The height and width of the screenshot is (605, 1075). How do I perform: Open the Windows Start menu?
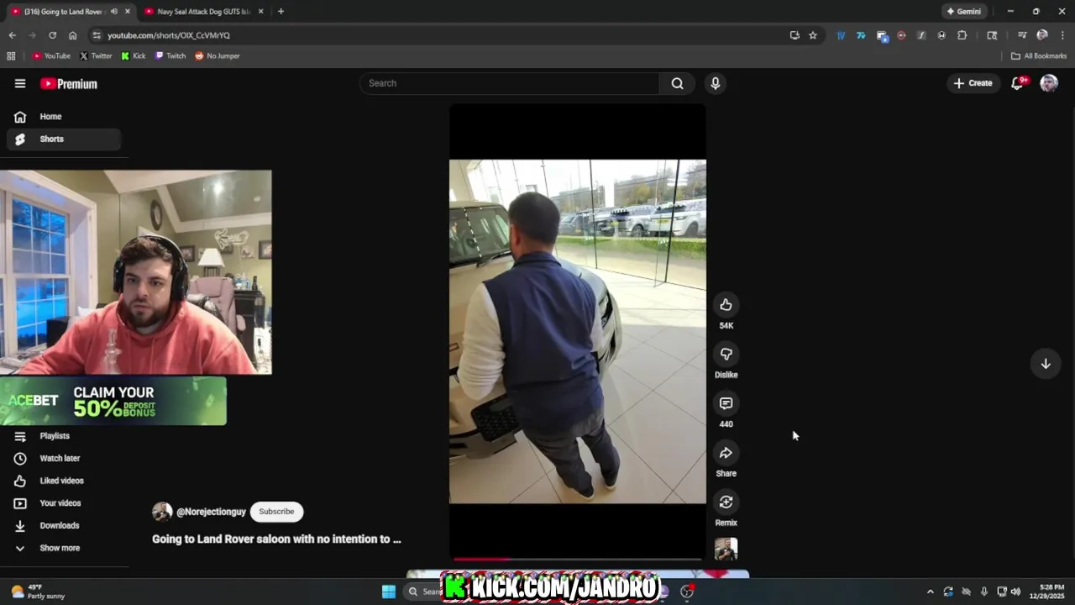pyautogui.click(x=389, y=592)
